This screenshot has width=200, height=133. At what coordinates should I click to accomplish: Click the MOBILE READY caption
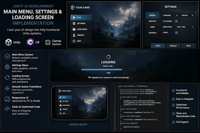(78, 124)
